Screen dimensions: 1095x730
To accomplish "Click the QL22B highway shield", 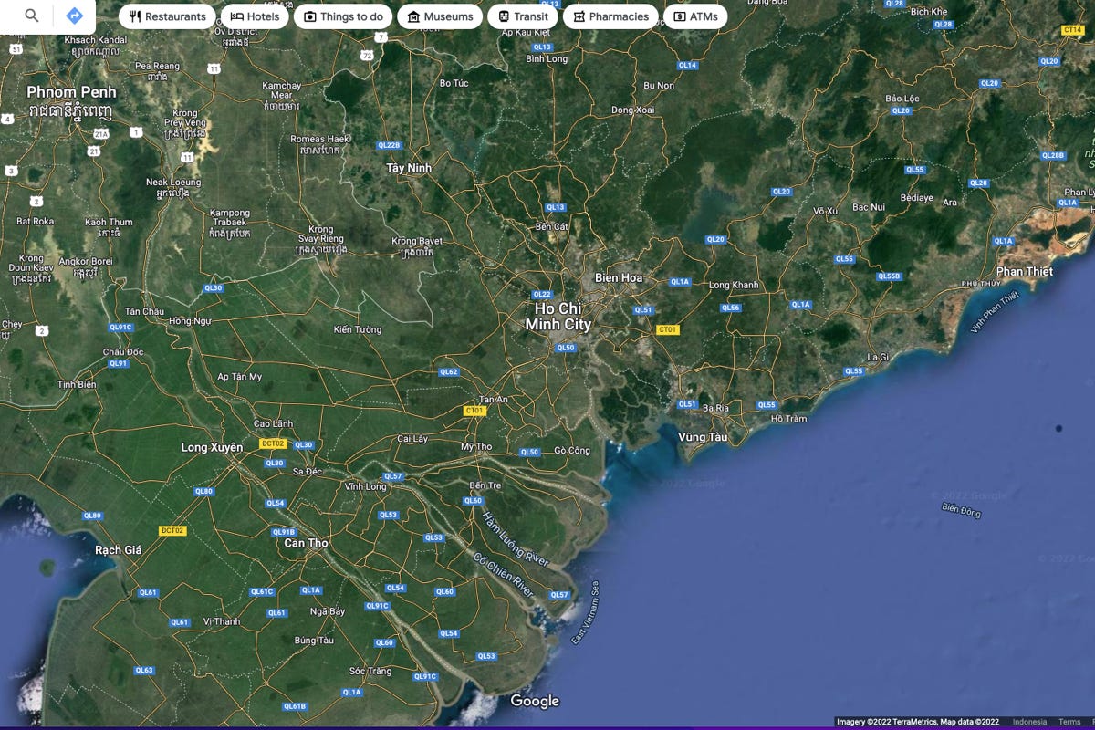I will pos(389,145).
